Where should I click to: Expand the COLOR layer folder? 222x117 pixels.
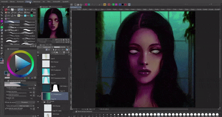tap(42, 102)
